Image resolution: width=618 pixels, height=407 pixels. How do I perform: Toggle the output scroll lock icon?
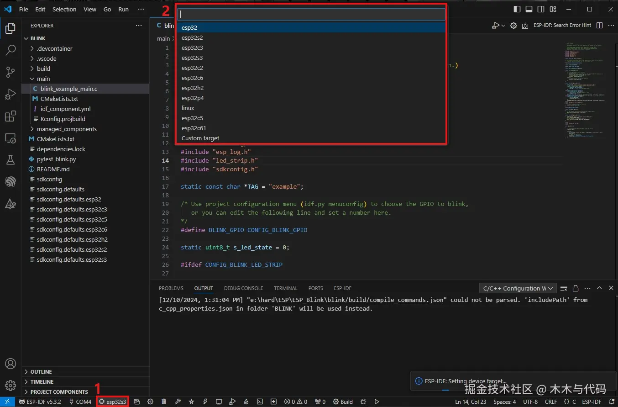coord(576,288)
